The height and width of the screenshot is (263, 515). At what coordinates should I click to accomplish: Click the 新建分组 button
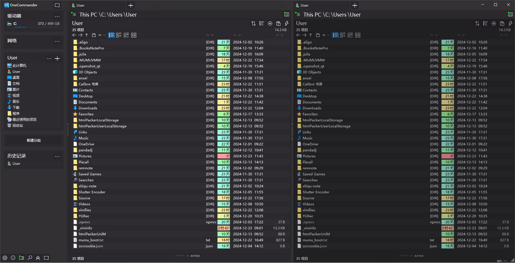click(34, 140)
